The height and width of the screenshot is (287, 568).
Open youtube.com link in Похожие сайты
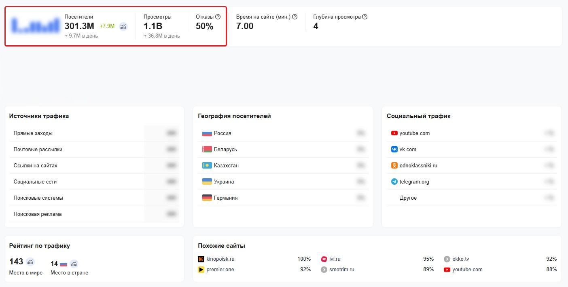click(x=468, y=270)
